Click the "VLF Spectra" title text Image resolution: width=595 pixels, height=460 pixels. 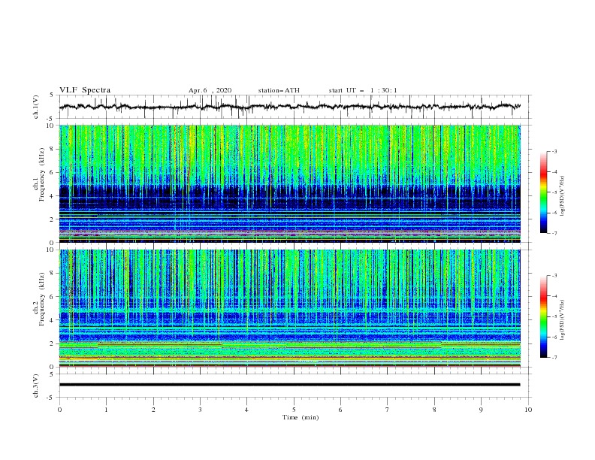click(85, 90)
